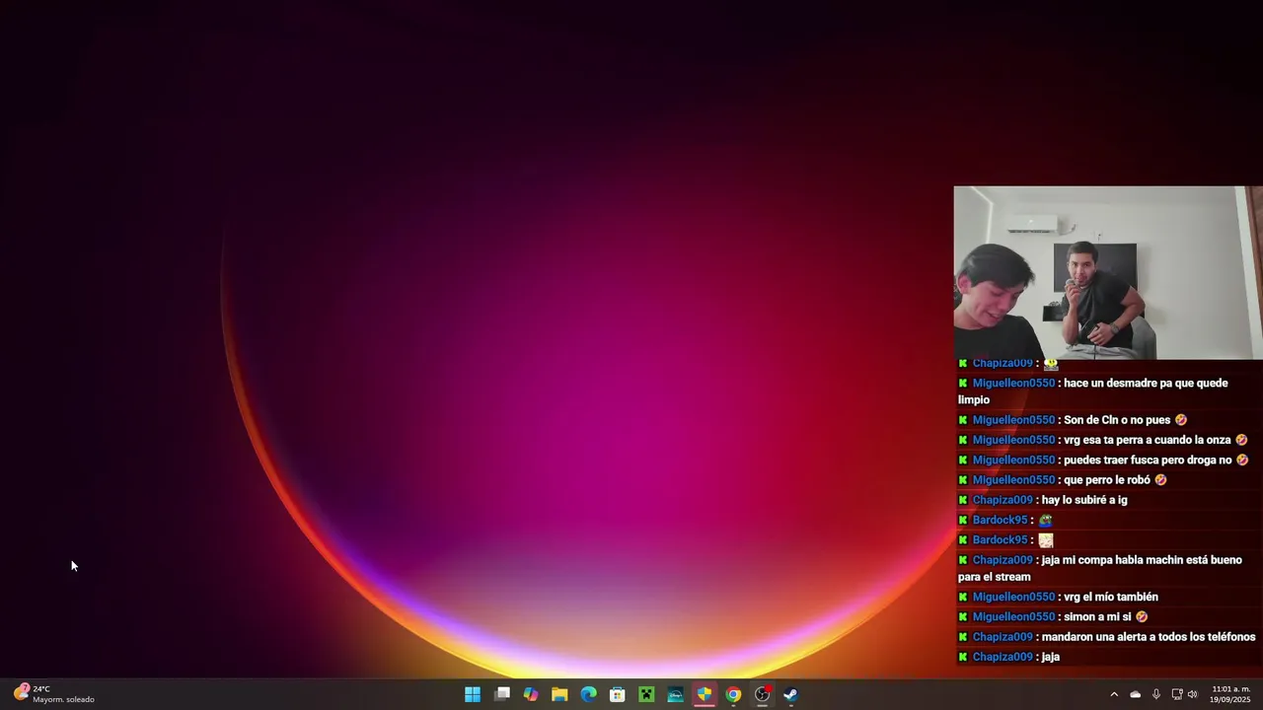Image resolution: width=1263 pixels, height=710 pixels.
Task: Open Windows Security shield icon
Action: point(705,694)
